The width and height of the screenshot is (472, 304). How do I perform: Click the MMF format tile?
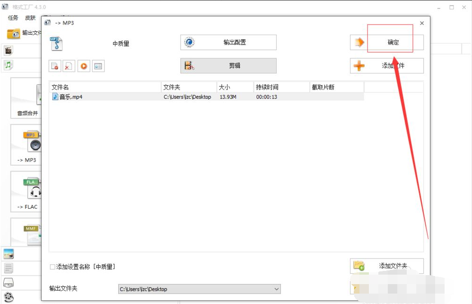[26, 232]
